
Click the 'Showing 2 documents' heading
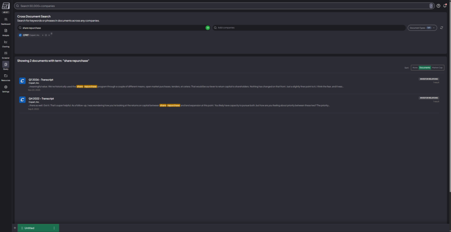coord(53,61)
